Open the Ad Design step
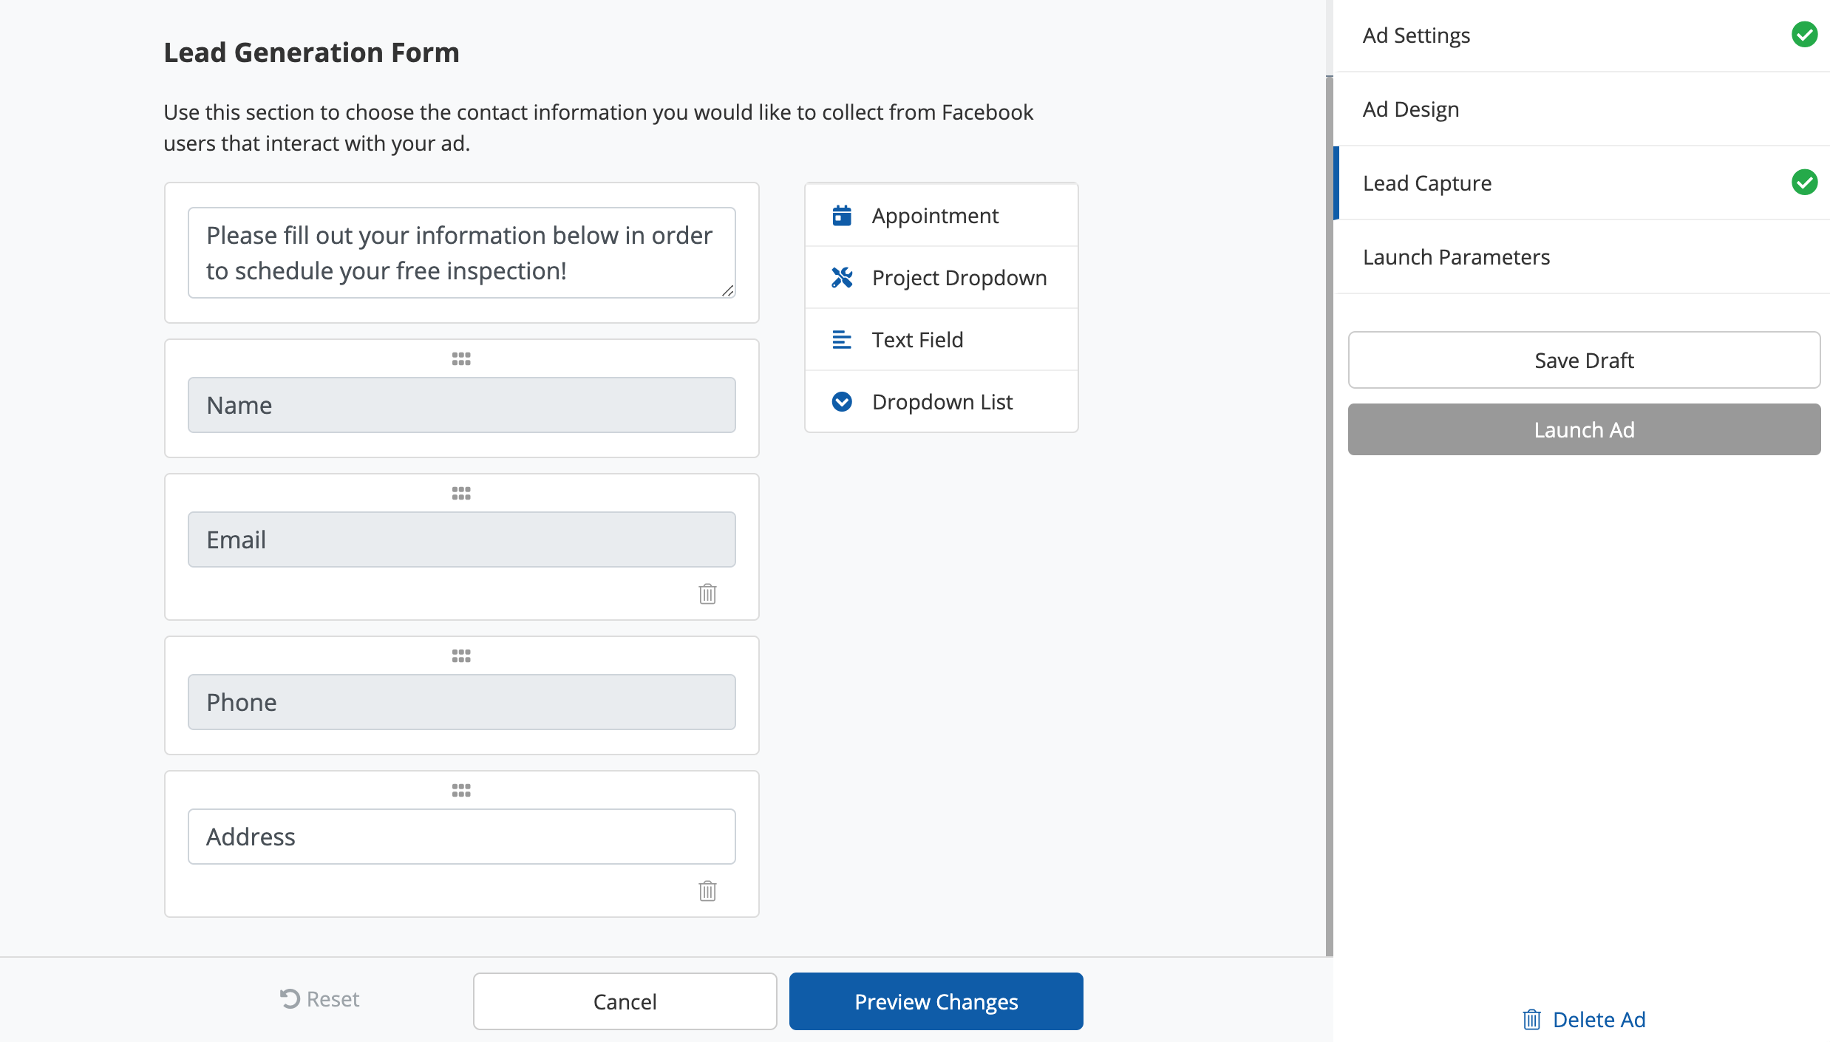Viewport: 1830px width, 1042px height. point(1411,109)
